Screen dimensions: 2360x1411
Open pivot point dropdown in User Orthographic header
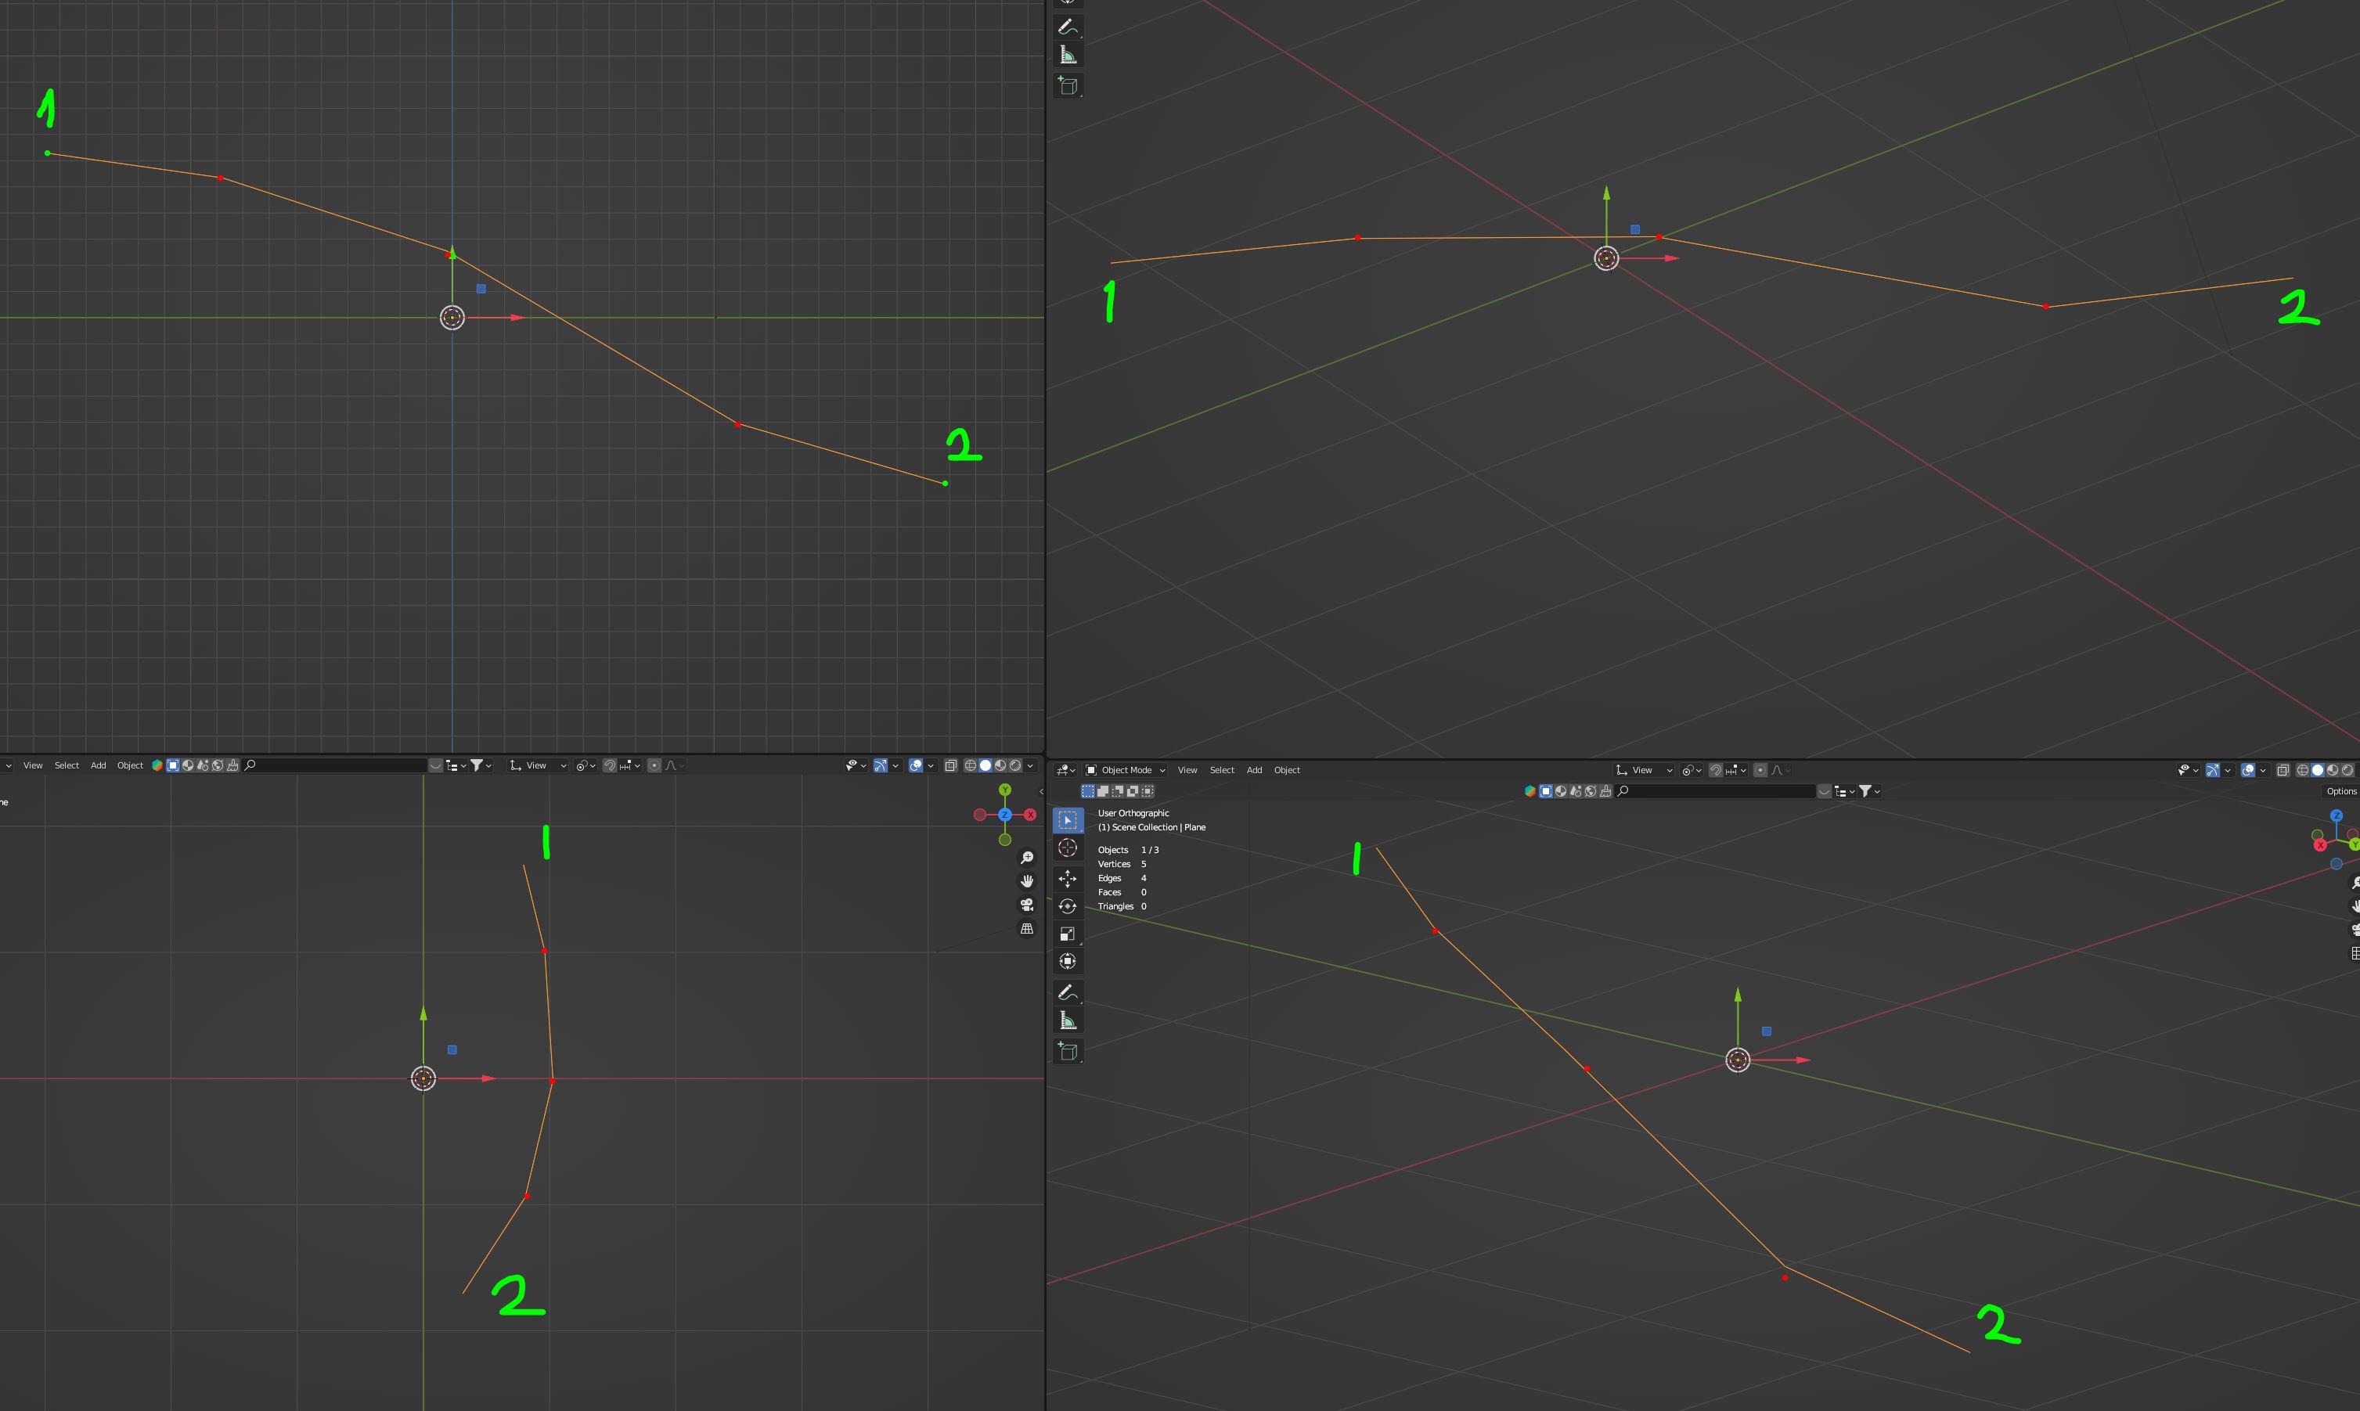[1692, 770]
